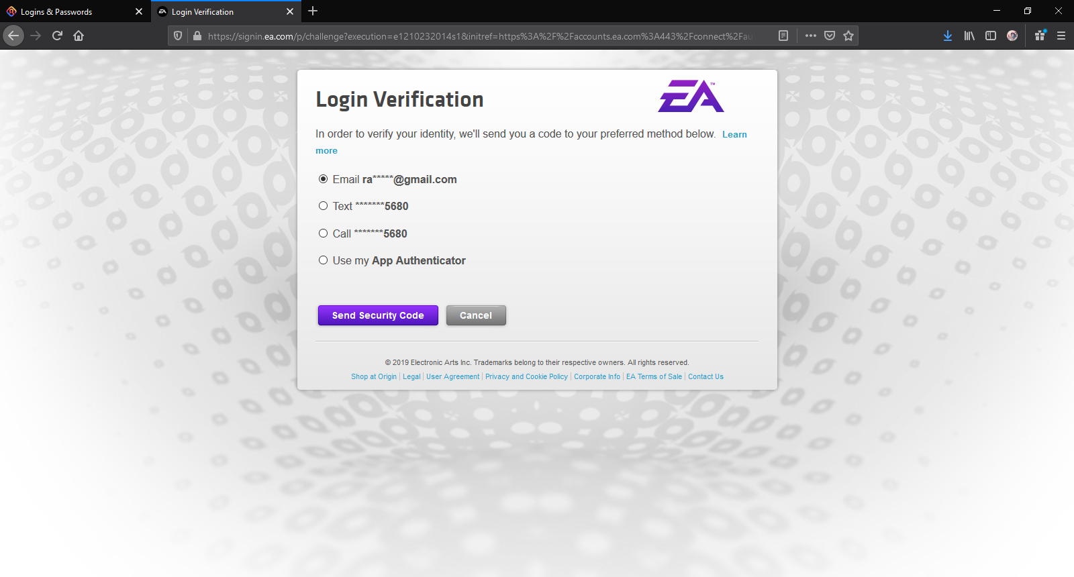Save page to Pocket
The image size is (1074, 577).
point(830,36)
